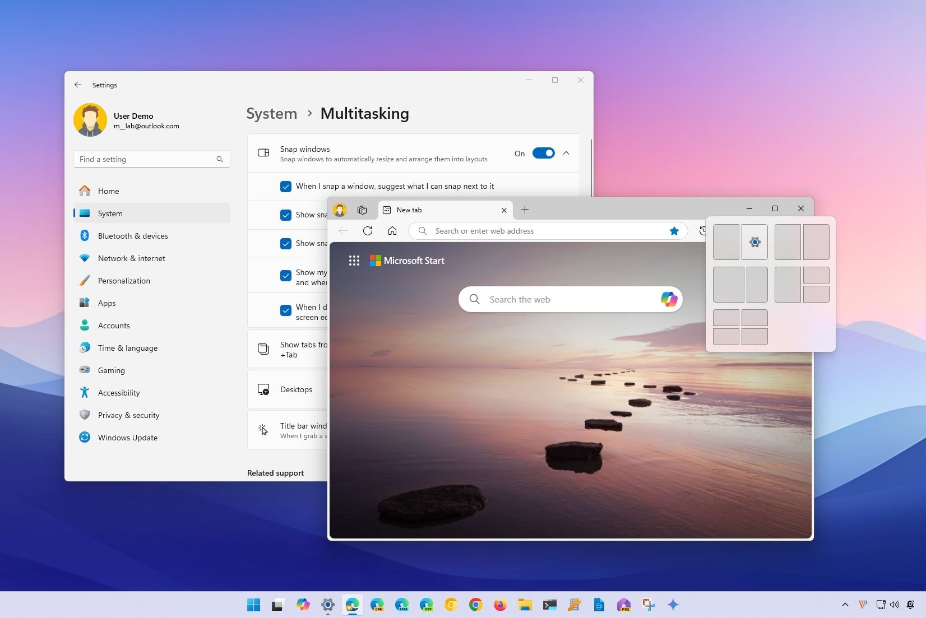Click the app launcher grid on Microsoft Start
The image size is (926, 618).
coord(354,261)
